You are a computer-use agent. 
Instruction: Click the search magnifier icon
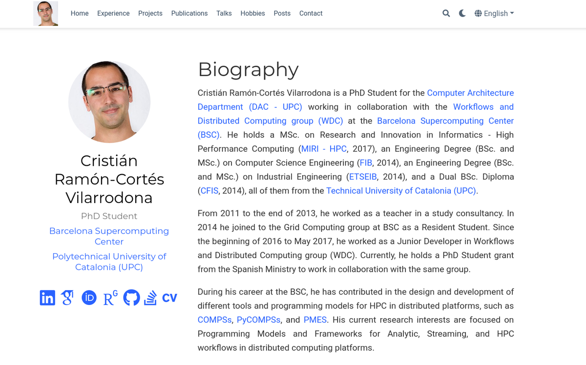tap(446, 13)
